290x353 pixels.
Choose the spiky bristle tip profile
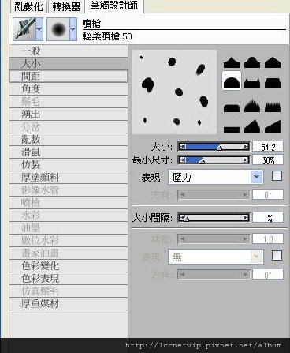(252, 106)
